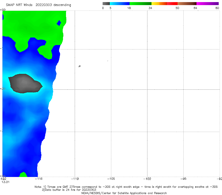Click the small blue diamond inside the green region
The height and width of the screenshot is (195, 222).
point(59,23)
